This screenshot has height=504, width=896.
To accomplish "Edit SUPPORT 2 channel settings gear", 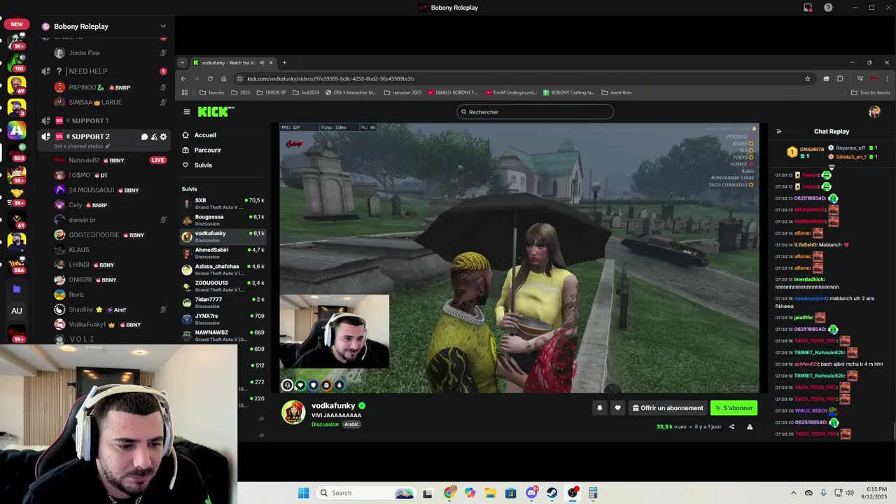I will point(163,136).
